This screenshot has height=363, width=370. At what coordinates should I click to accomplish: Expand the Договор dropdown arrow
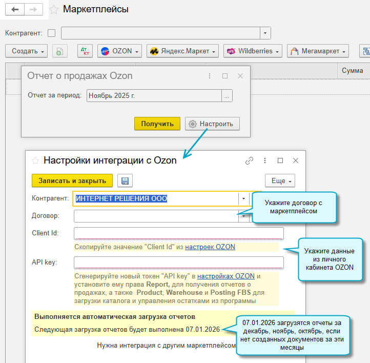tap(244, 216)
